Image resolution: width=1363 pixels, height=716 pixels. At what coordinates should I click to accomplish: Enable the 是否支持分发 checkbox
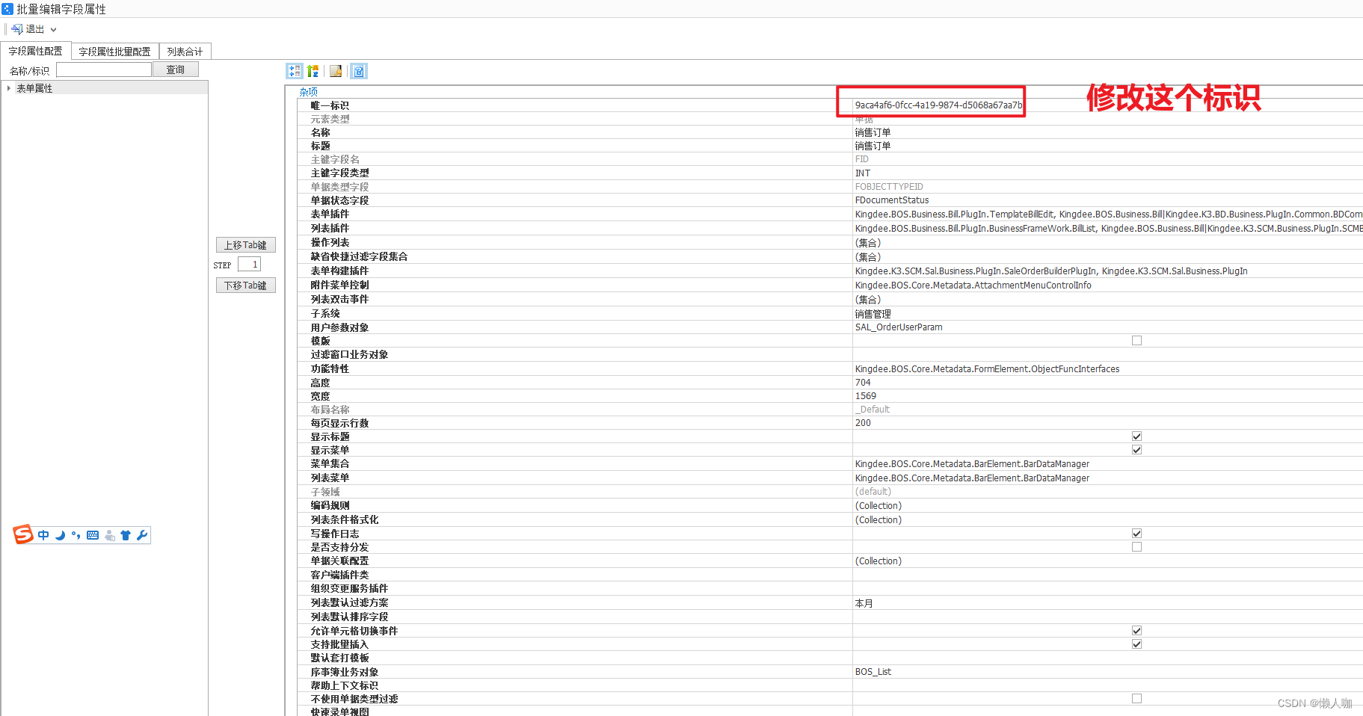click(x=1136, y=547)
